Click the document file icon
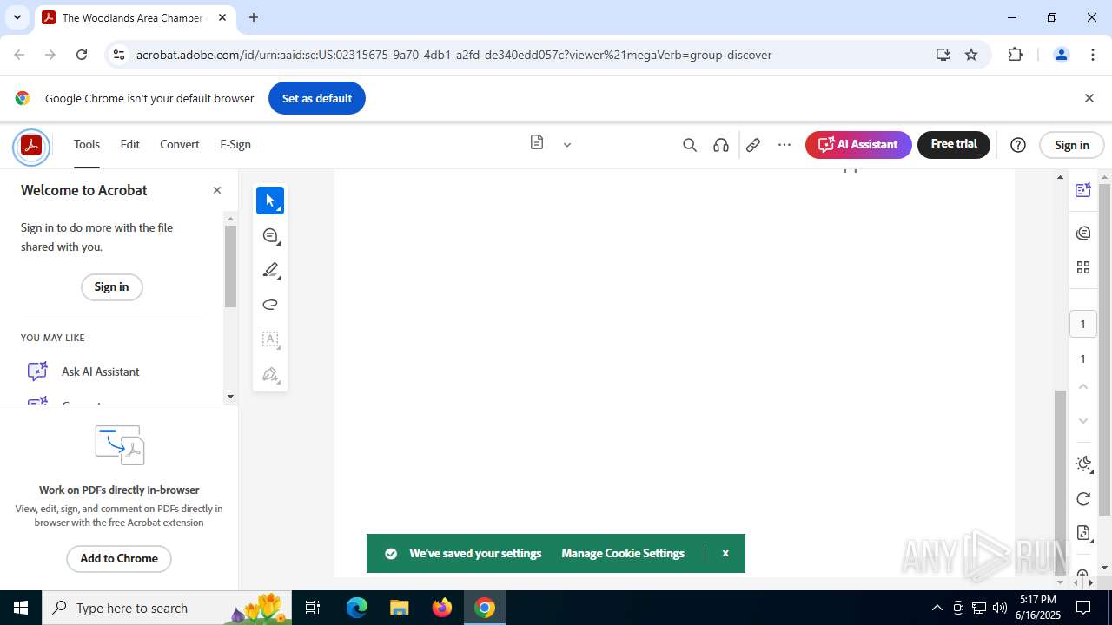Viewport: 1112px width, 625px height. pos(537,143)
